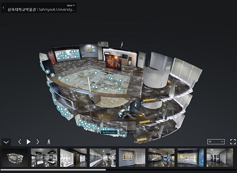The height and width of the screenshot is (173, 237).
Task: Open the tag marker at top of floor map
Action: click(96, 73)
